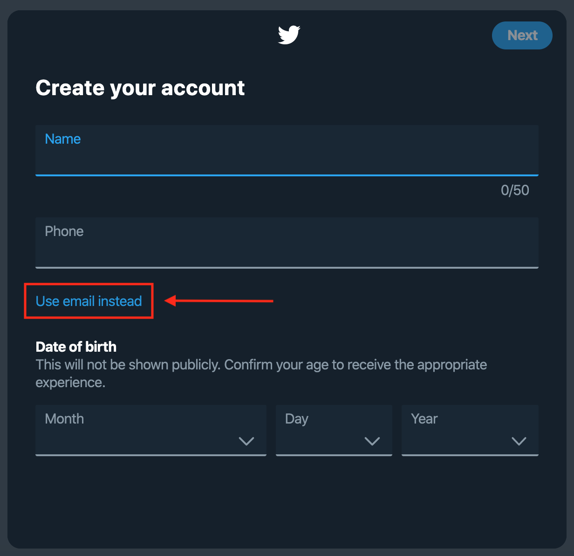The width and height of the screenshot is (574, 556).
Task: Click the Twitter bird logo
Action: 289,35
